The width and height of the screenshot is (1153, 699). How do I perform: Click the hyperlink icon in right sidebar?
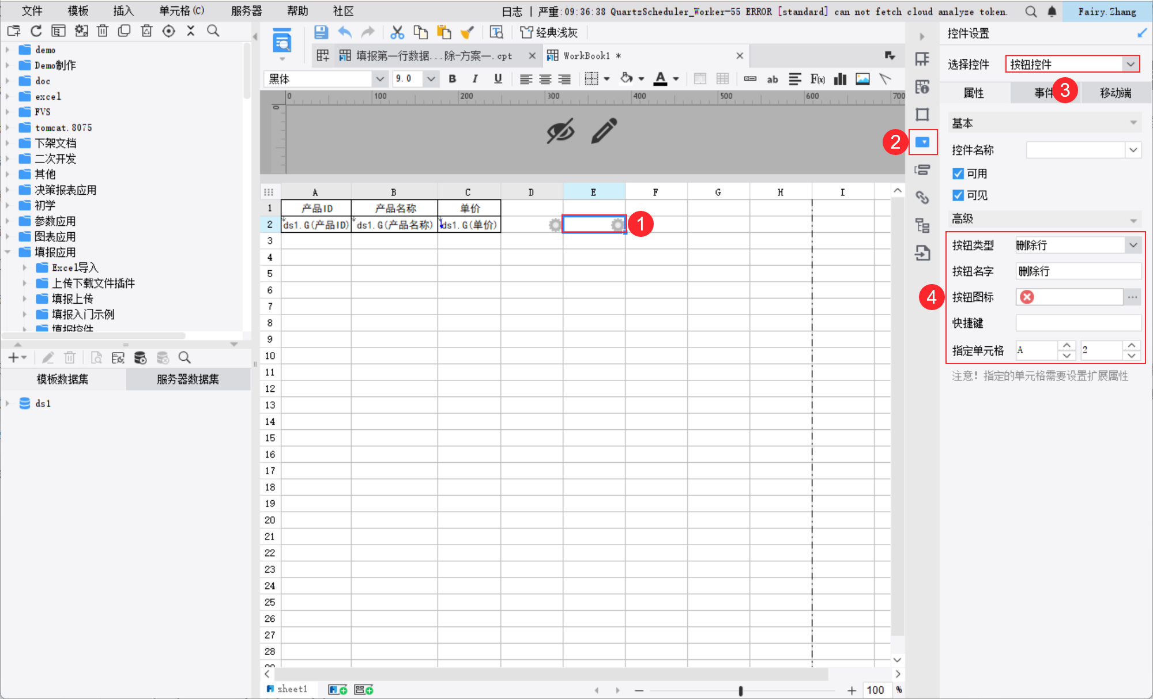point(922,198)
